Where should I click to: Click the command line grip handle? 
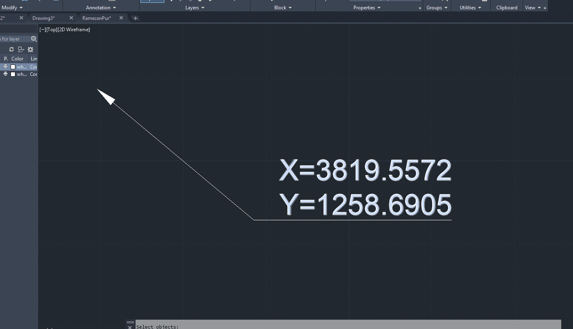pos(130,323)
